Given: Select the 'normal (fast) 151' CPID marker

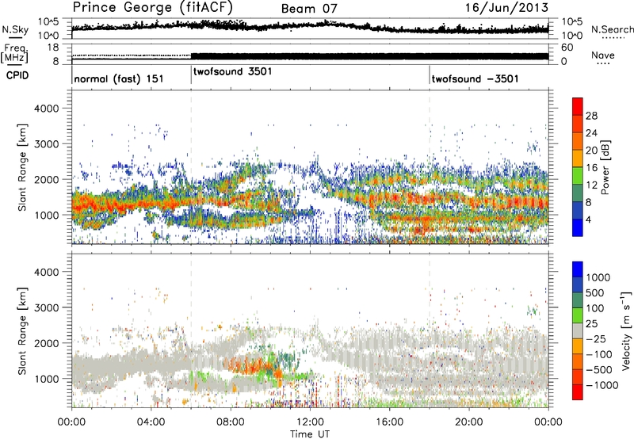Looking at the screenshot, I should (118, 78).
